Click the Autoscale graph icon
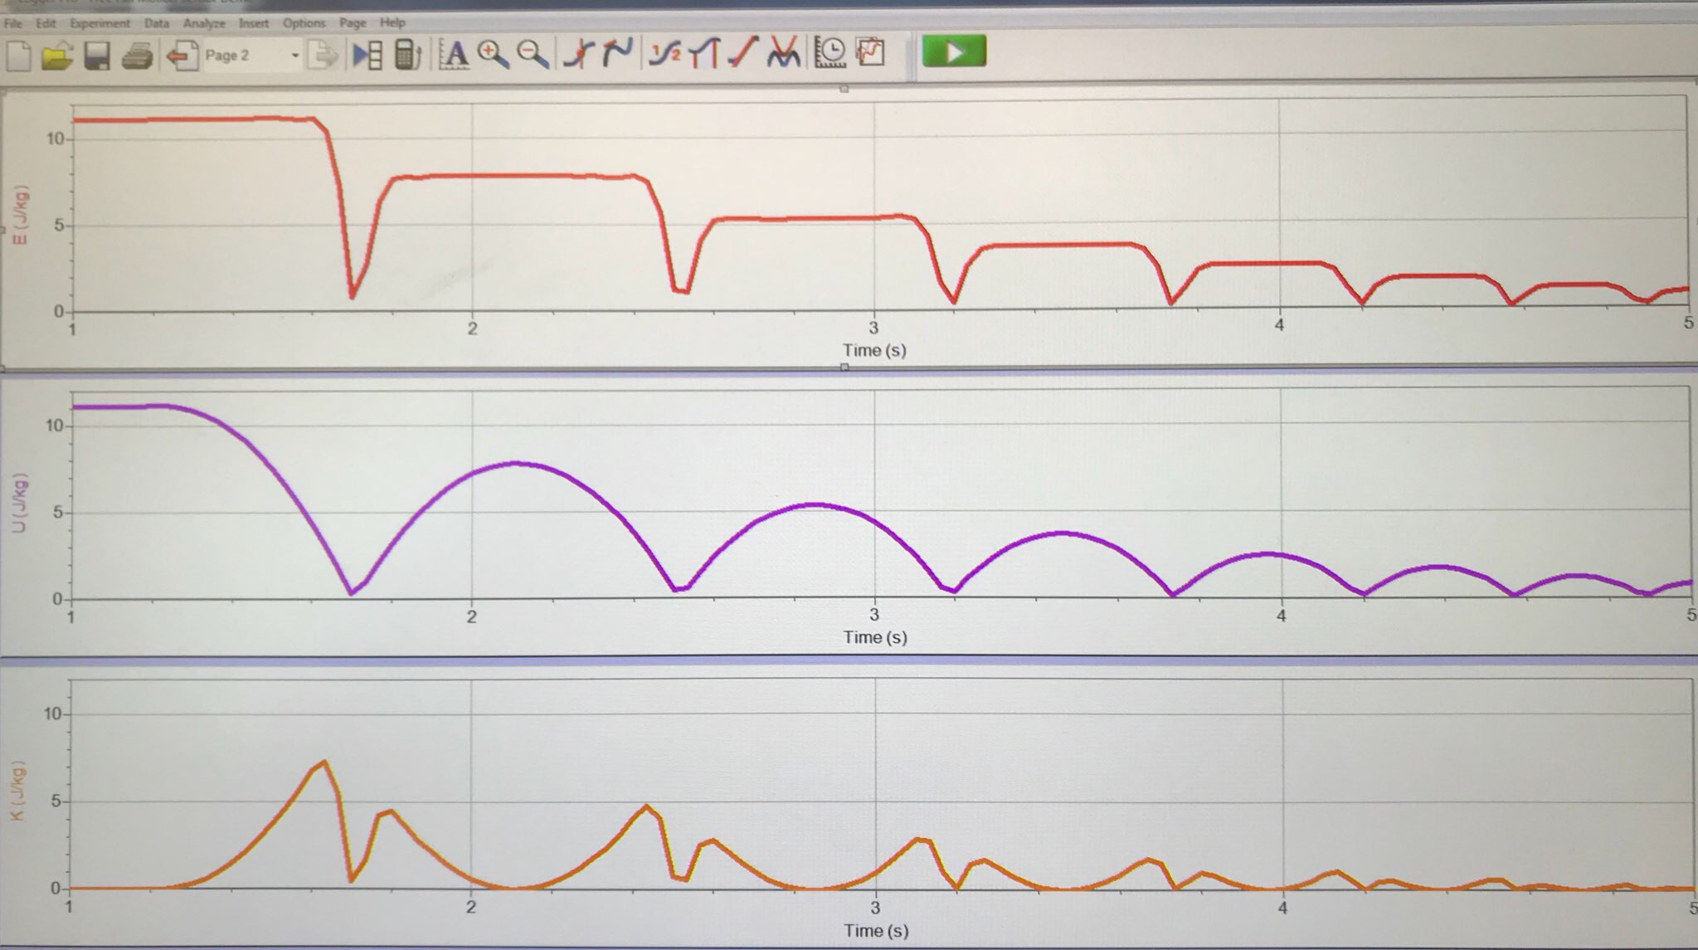 [x=454, y=54]
